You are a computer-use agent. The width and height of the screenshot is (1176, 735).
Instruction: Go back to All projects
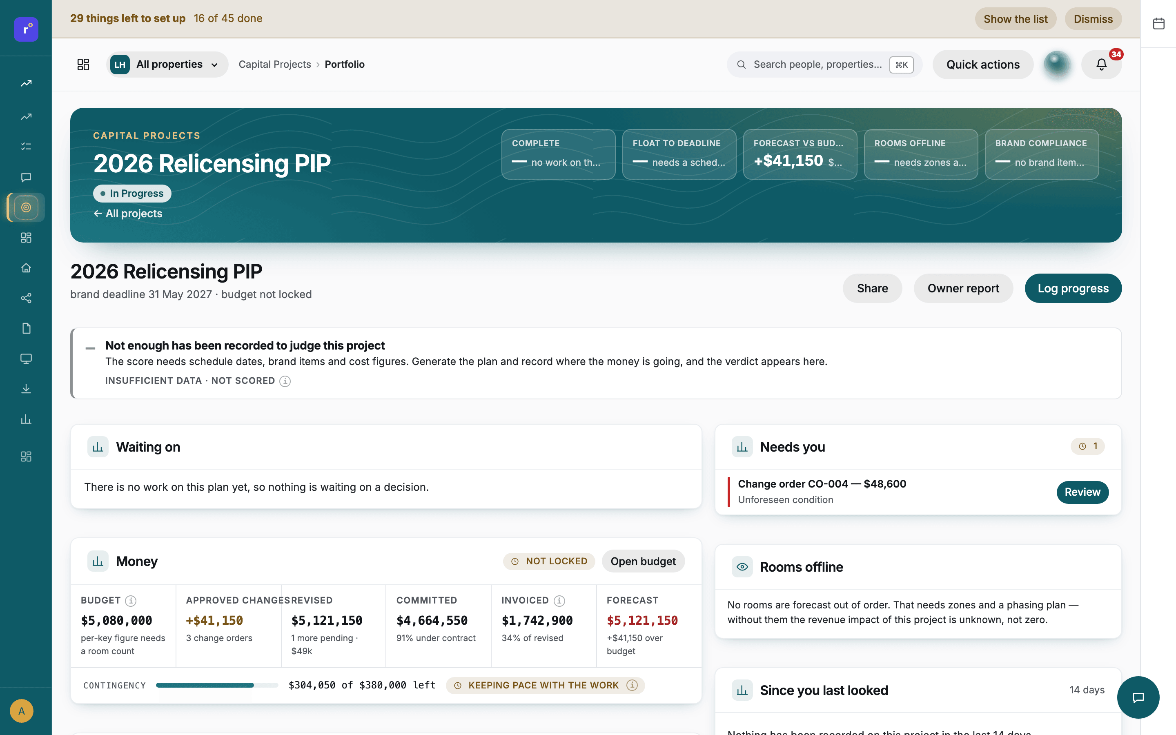(128, 214)
